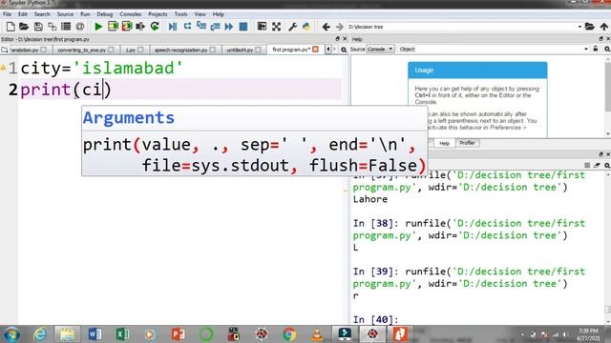Screen dimensions: 611x343
Task: Click debug Step over icon
Action: (187, 27)
